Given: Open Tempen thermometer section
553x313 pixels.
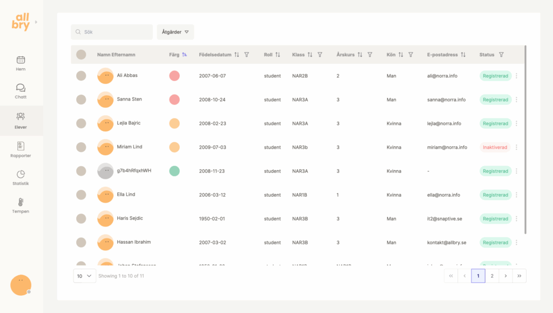Looking at the screenshot, I should (21, 205).
